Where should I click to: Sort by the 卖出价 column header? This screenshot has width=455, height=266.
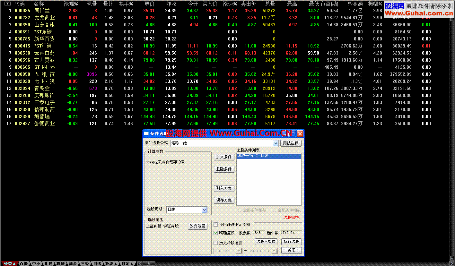[249, 4]
